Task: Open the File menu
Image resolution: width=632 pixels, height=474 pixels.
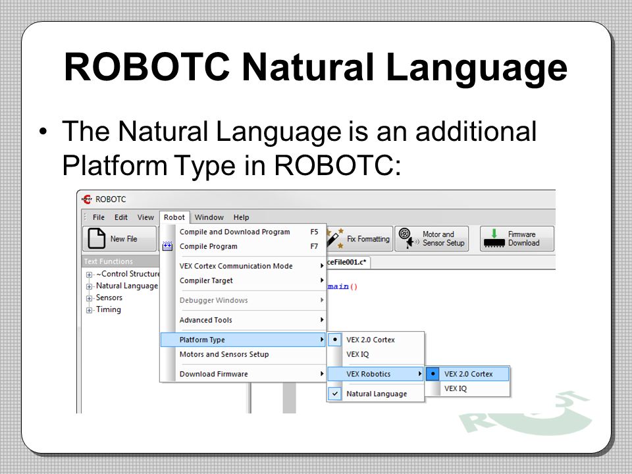Action: (99, 217)
